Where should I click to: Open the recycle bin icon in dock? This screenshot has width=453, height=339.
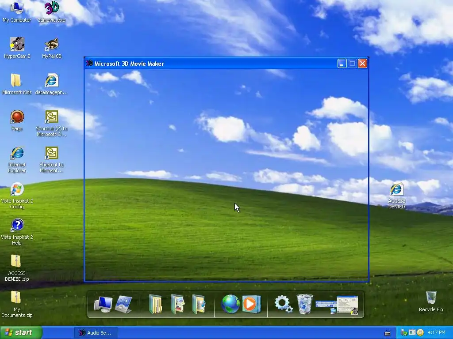[305, 304]
